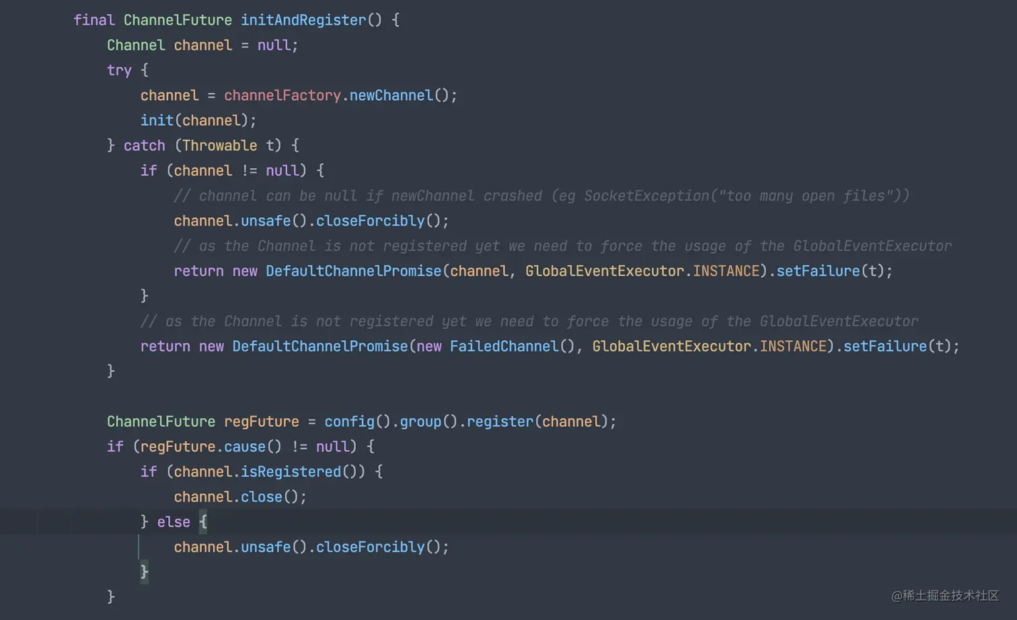1017x620 pixels.
Task: Click setFailure in the first return statement
Action: coord(819,271)
